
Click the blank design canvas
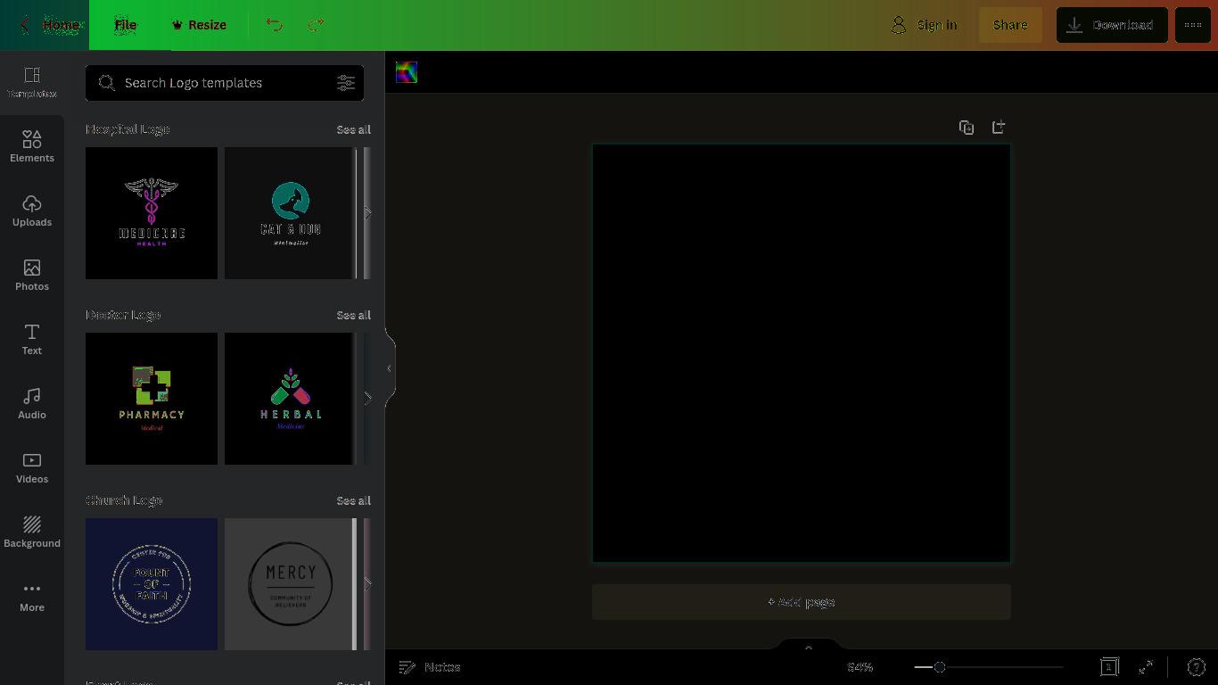pyautogui.click(x=802, y=353)
